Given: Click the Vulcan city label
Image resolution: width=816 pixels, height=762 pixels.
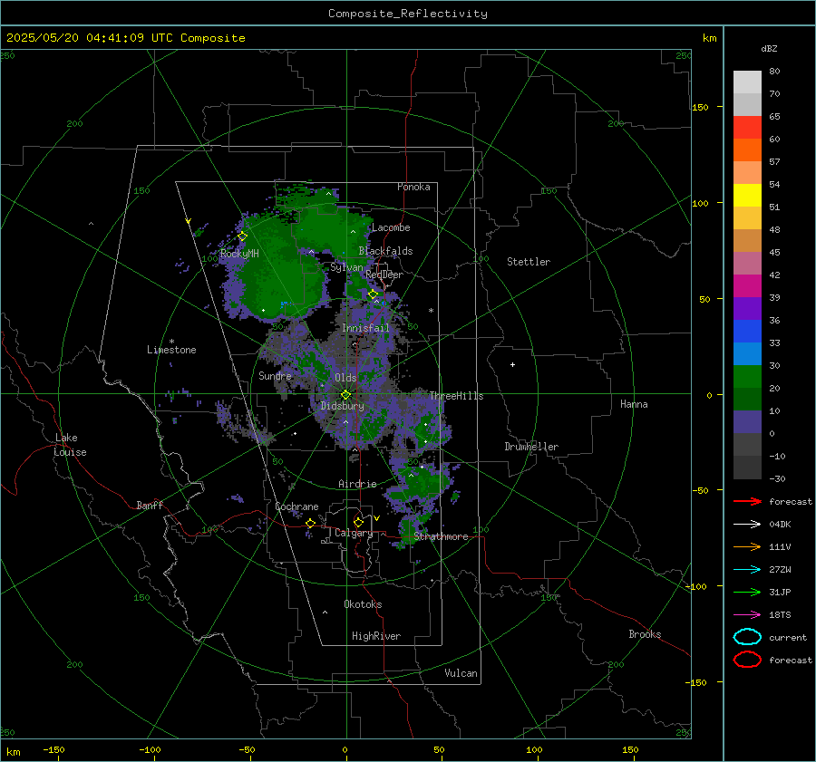Looking at the screenshot, I should 461,673.
